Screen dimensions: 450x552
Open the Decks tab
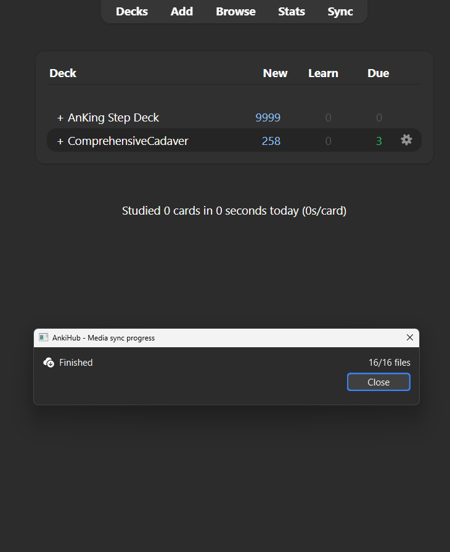132,11
